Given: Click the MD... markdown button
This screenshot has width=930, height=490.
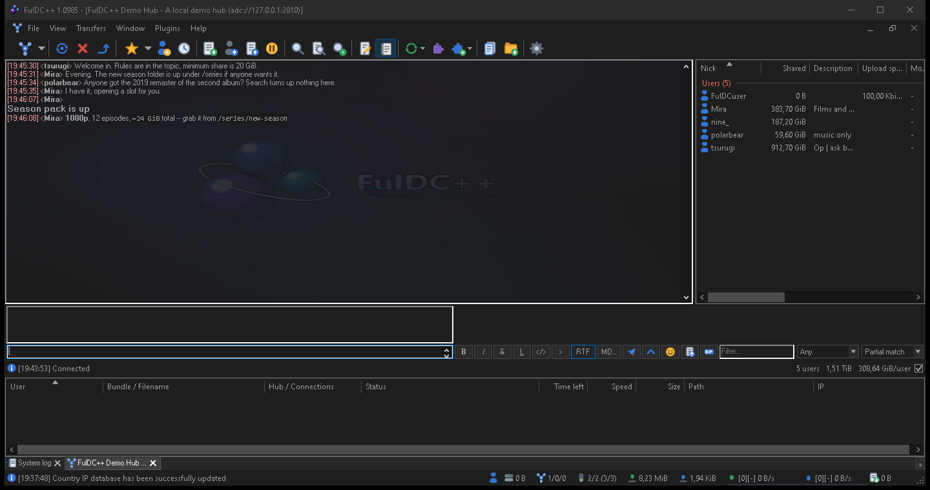Looking at the screenshot, I should pyautogui.click(x=609, y=352).
